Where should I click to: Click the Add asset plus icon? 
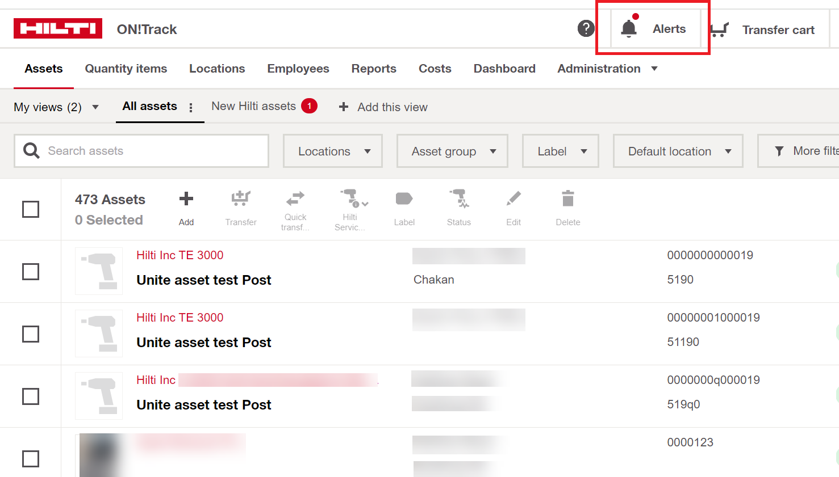coord(186,199)
